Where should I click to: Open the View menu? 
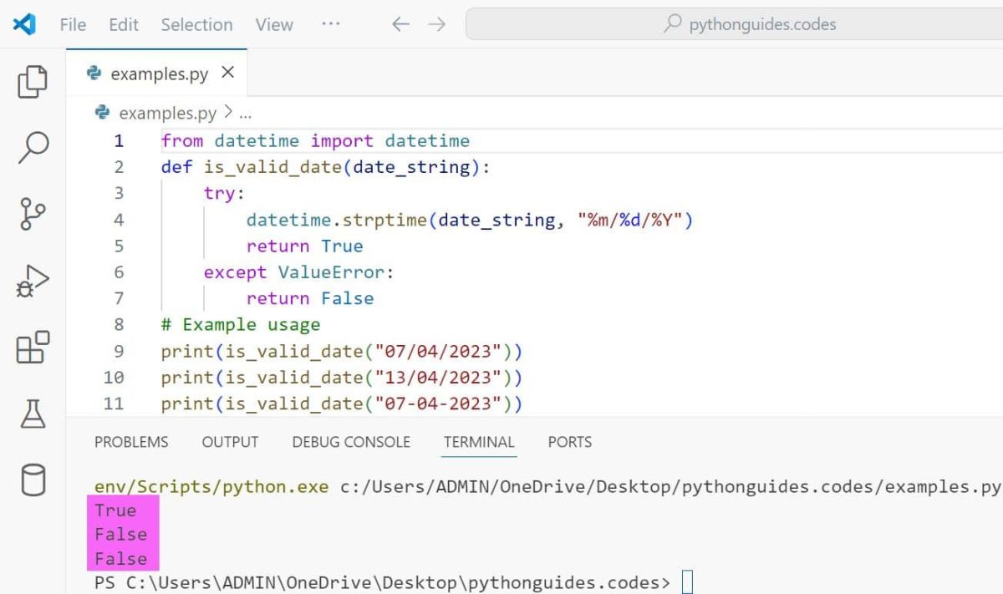[x=274, y=24]
